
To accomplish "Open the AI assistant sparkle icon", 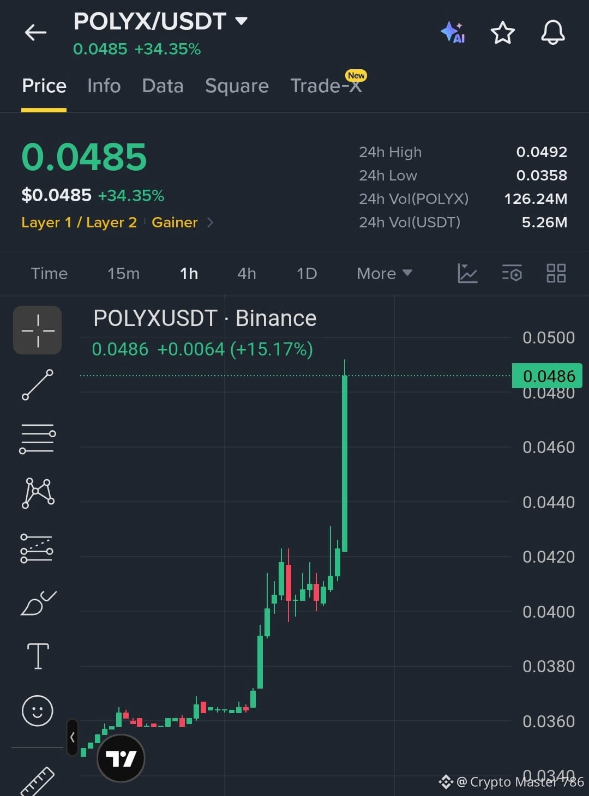I will [x=453, y=33].
